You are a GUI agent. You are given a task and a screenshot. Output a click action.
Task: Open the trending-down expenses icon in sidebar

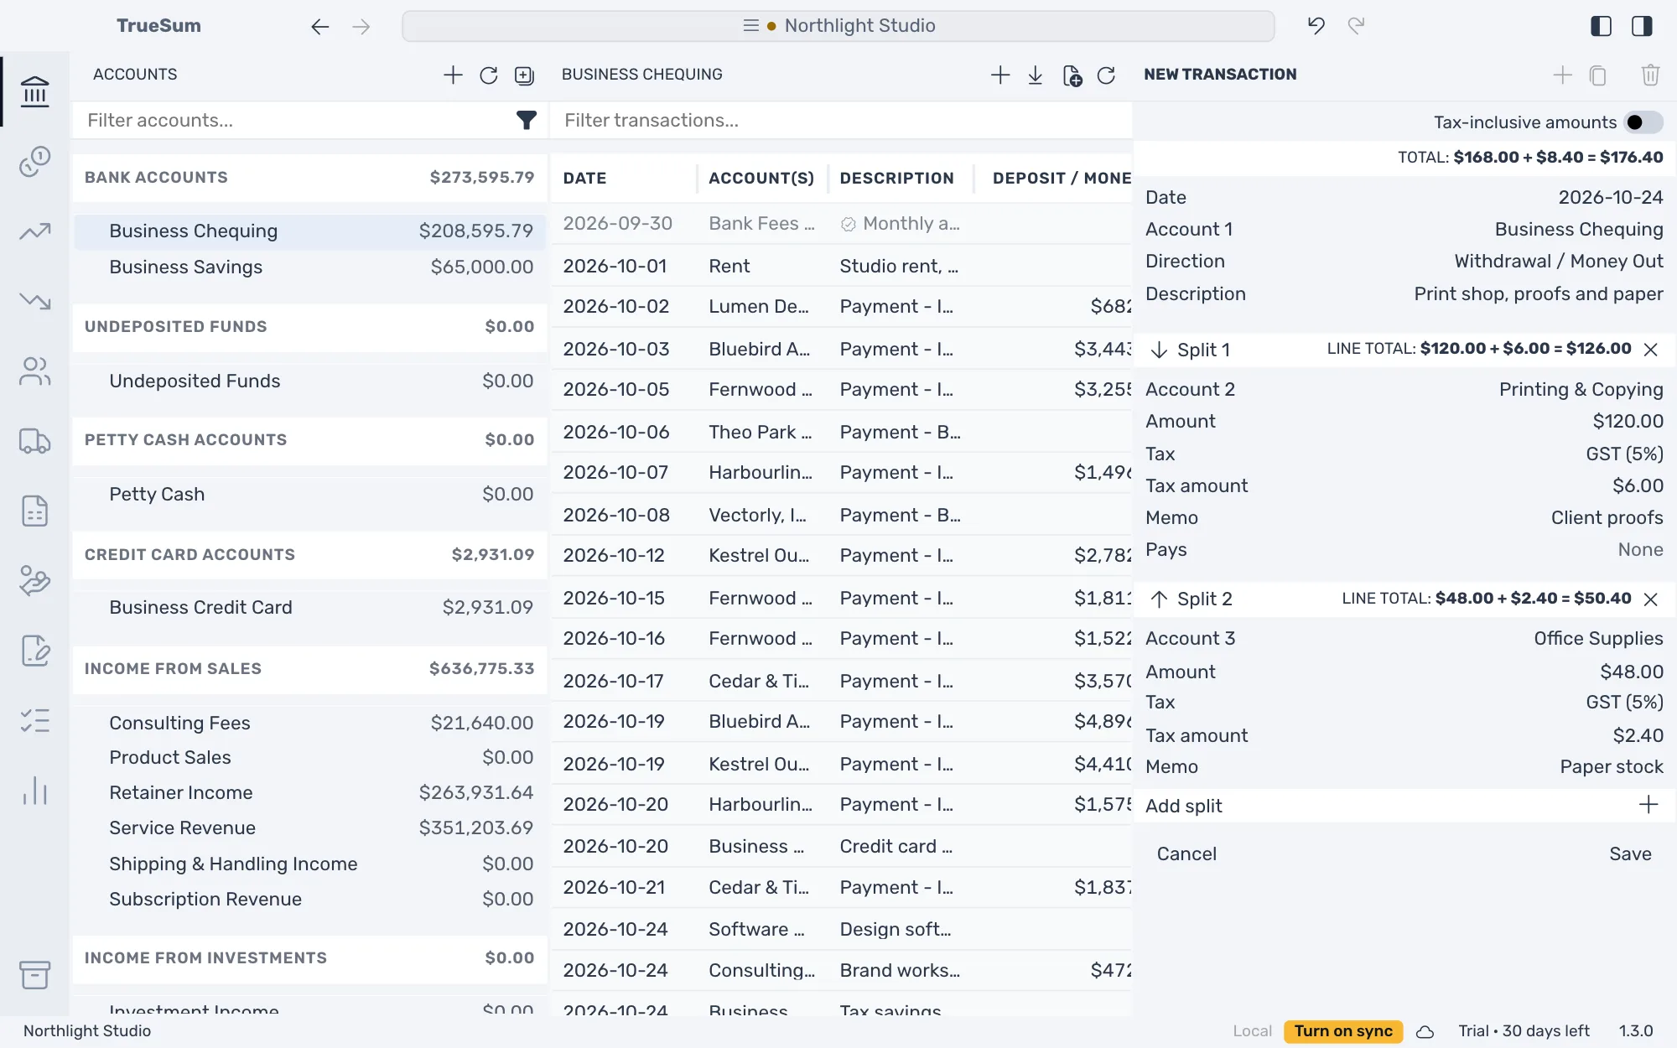(x=34, y=301)
